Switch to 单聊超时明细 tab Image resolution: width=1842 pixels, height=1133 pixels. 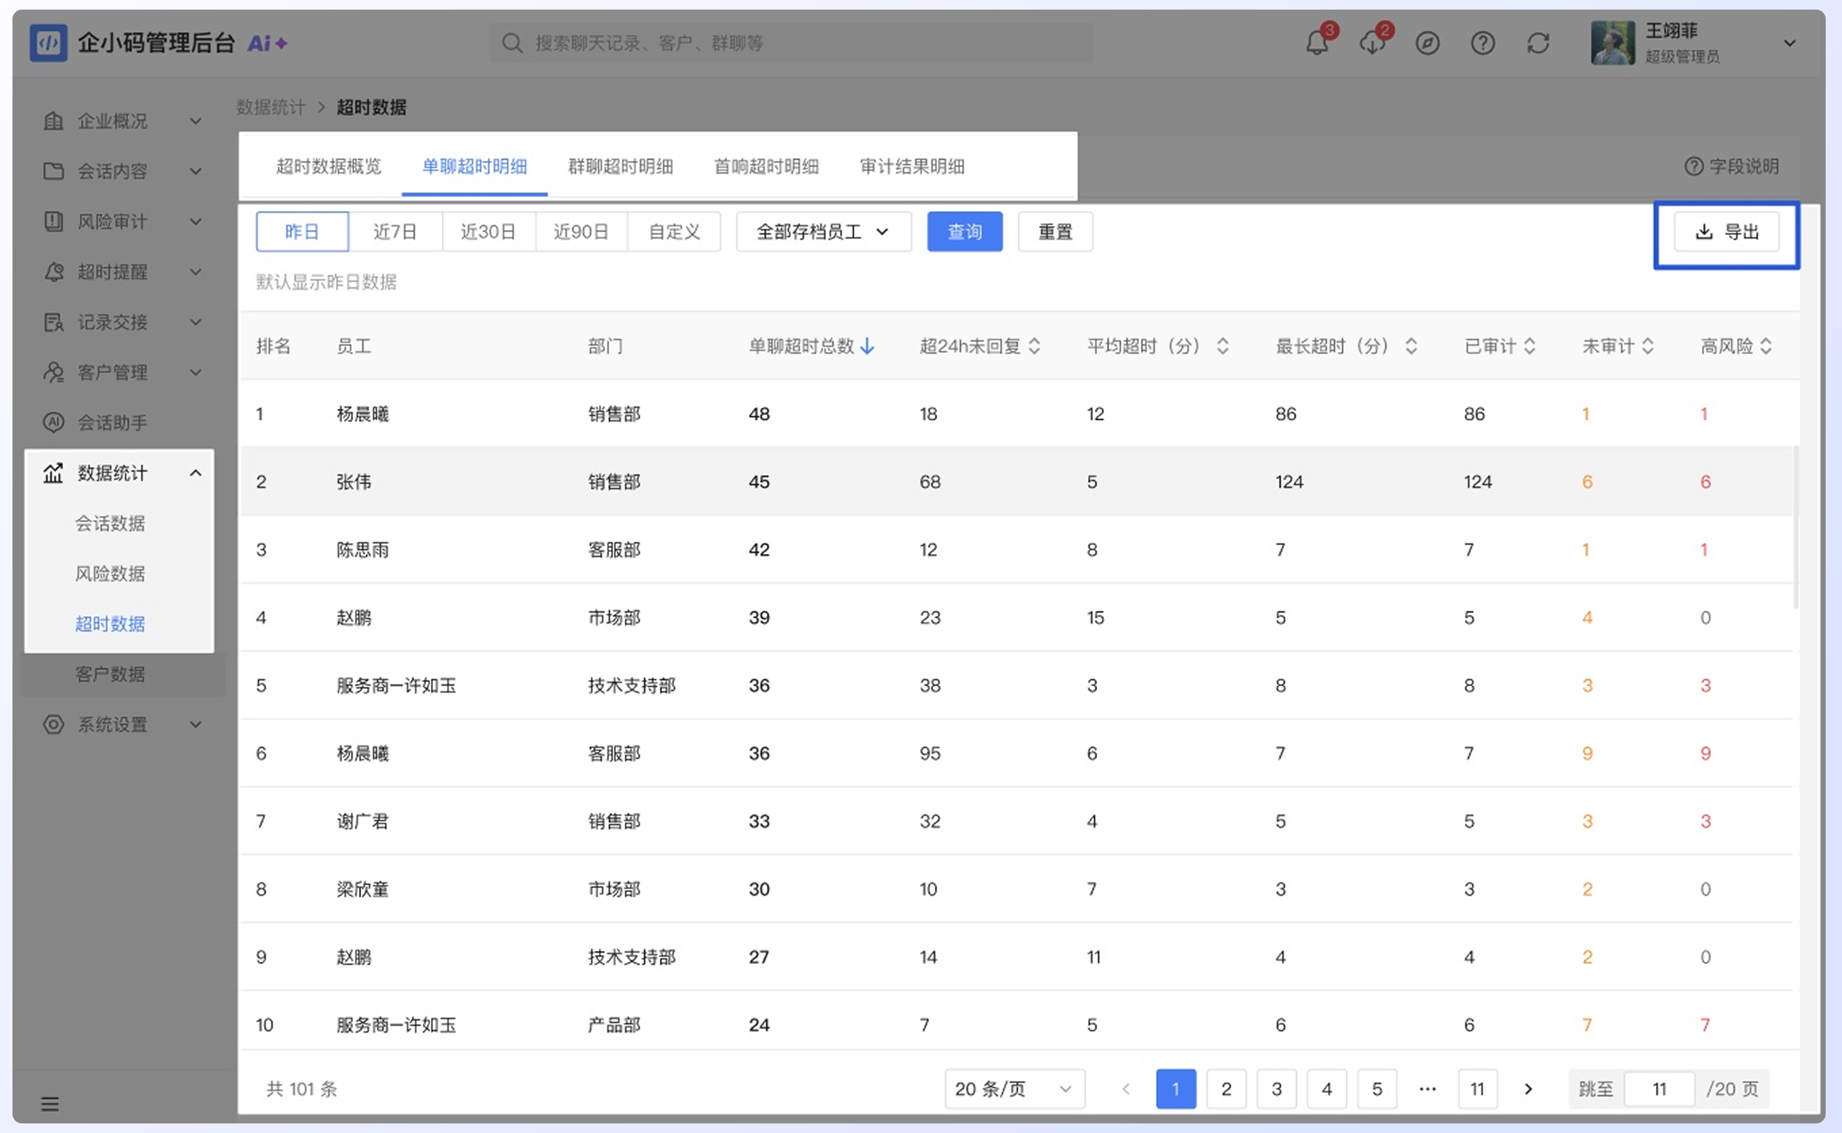coord(474,165)
